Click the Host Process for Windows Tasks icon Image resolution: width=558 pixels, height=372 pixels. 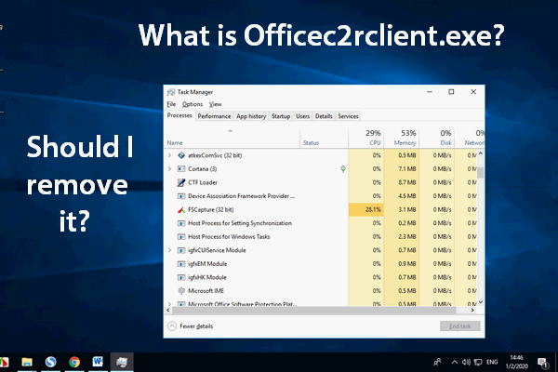[181, 237]
